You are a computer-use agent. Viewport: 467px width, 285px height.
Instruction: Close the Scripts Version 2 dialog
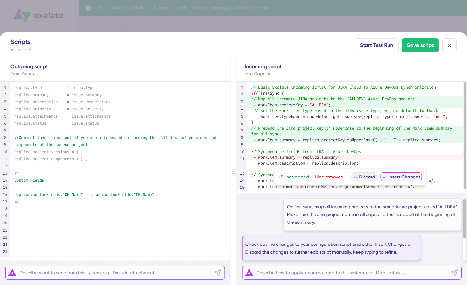[x=449, y=45]
